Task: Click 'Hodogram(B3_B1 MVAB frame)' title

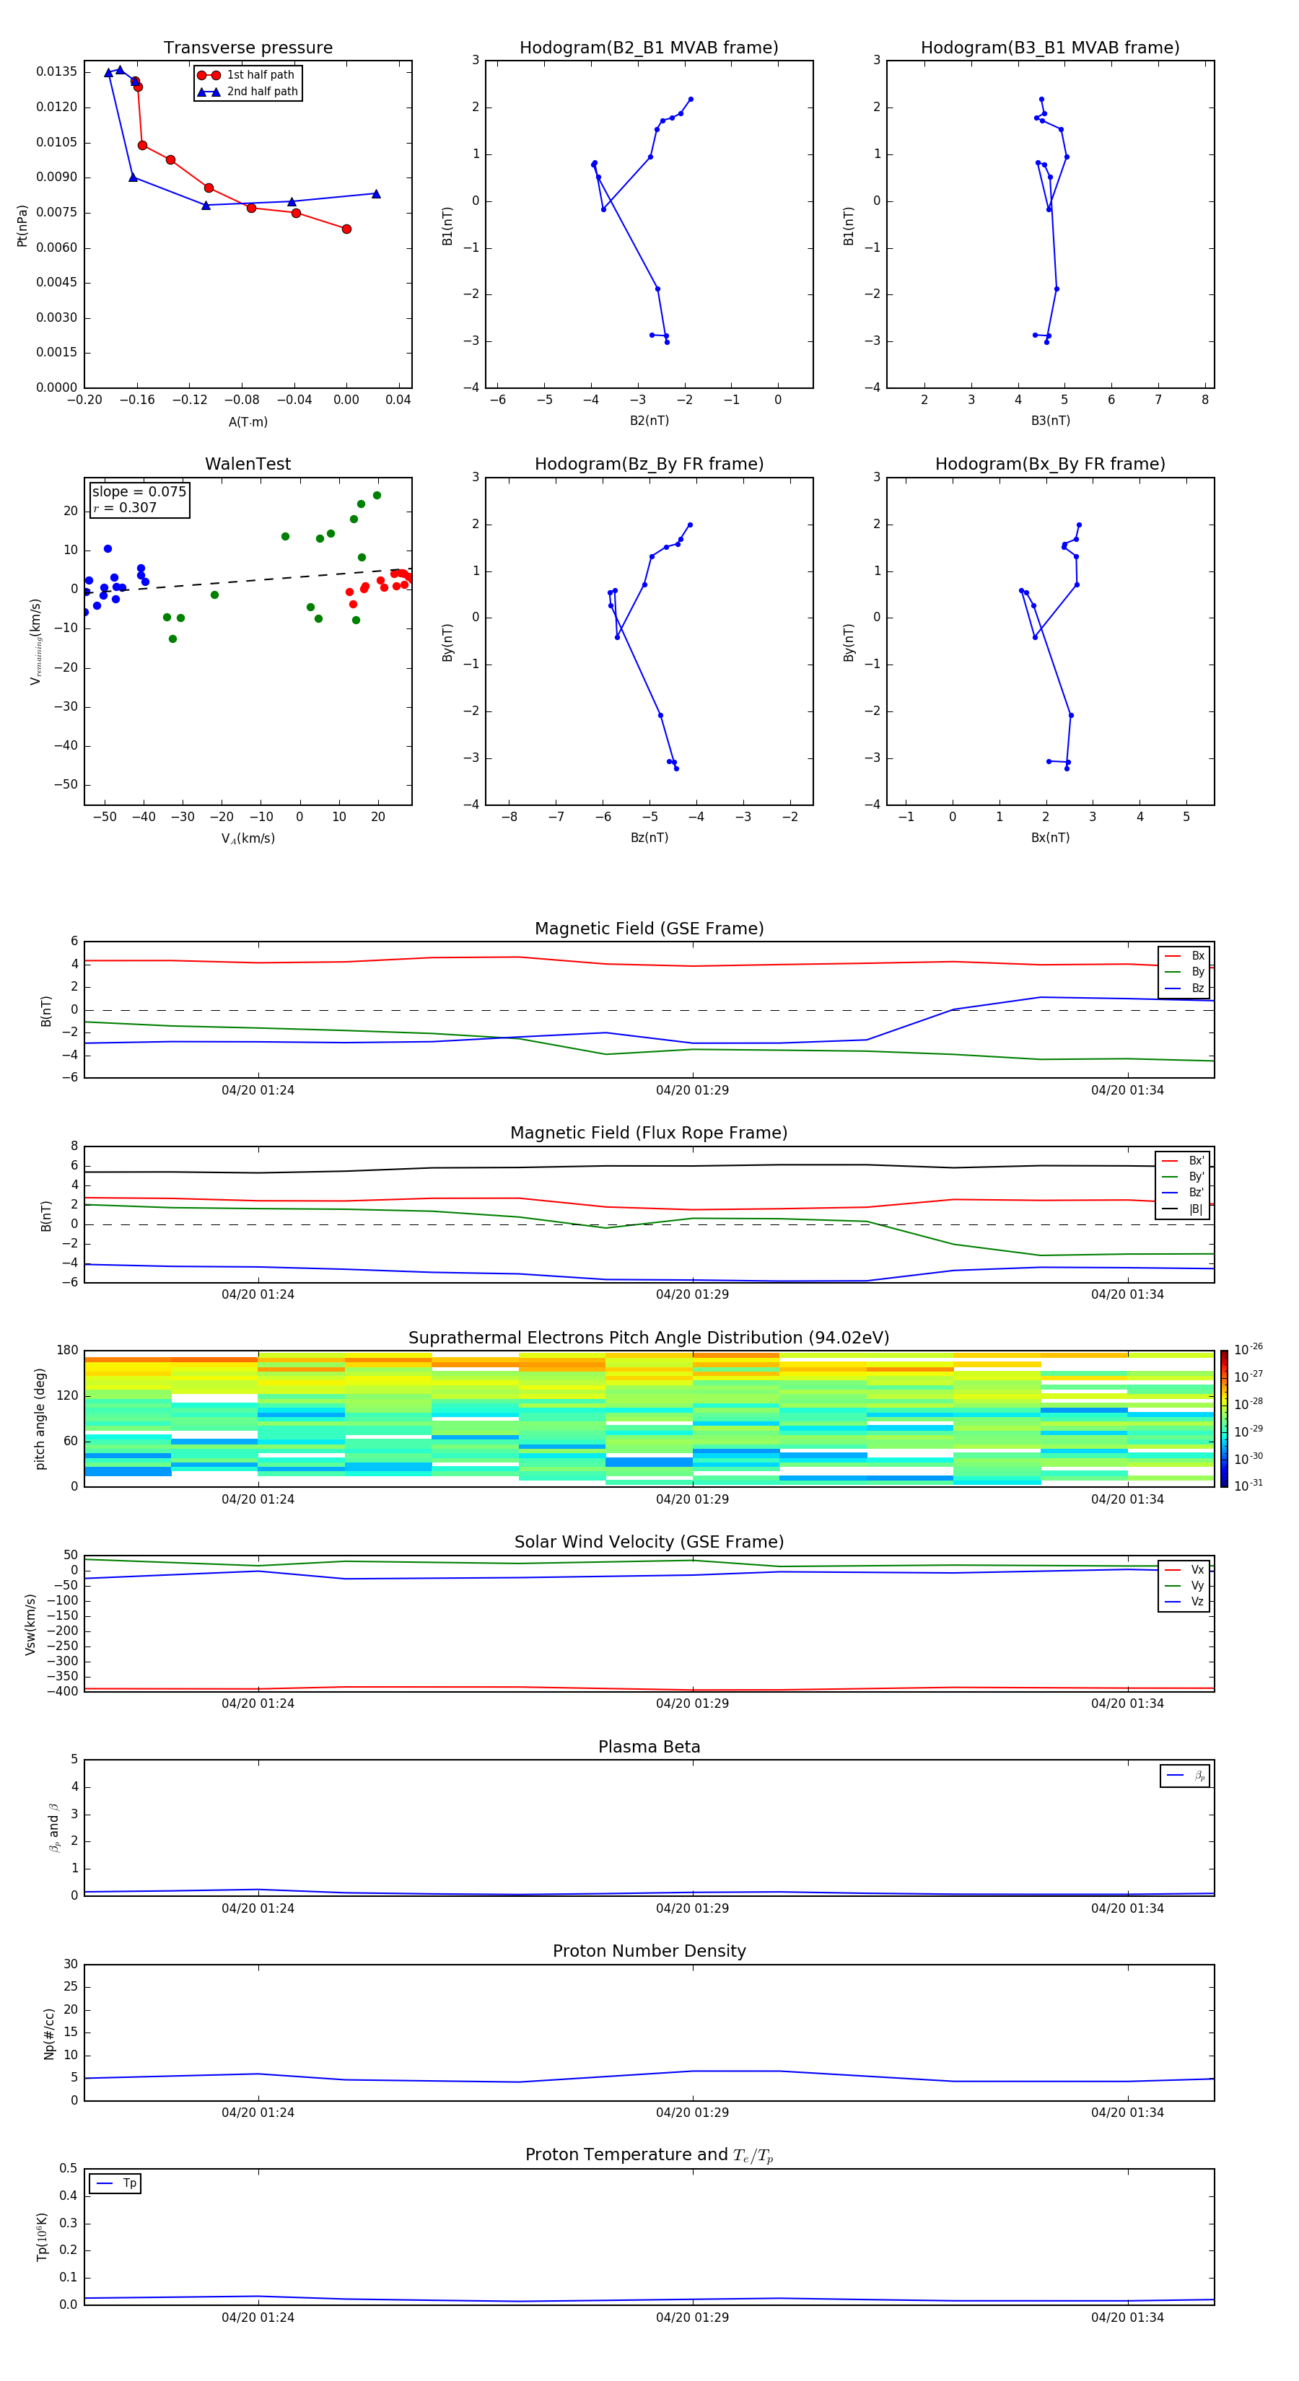Action: click(x=1050, y=48)
